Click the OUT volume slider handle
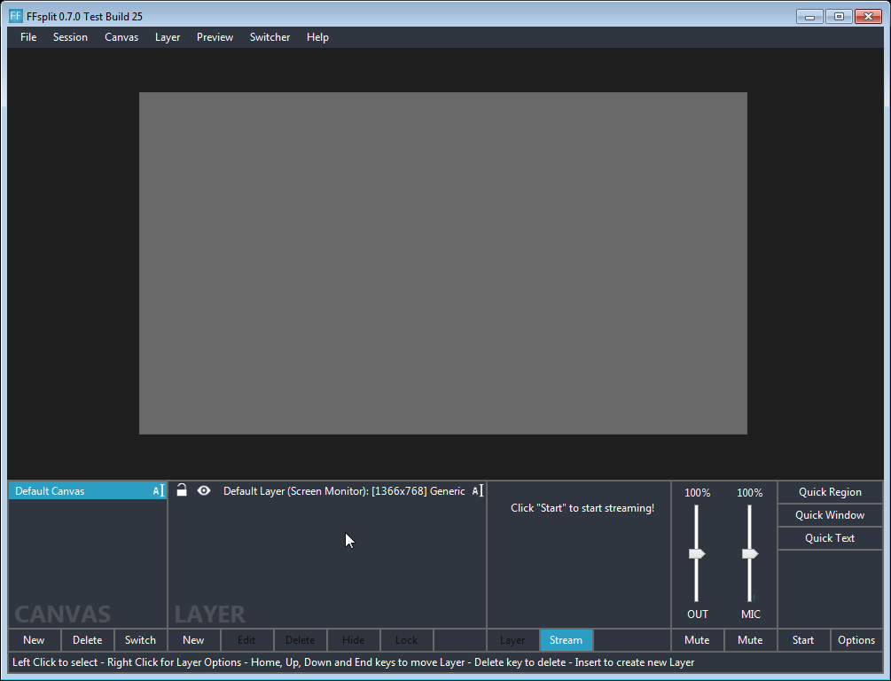This screenshot has width=891, height=681. tap(697, 554)
